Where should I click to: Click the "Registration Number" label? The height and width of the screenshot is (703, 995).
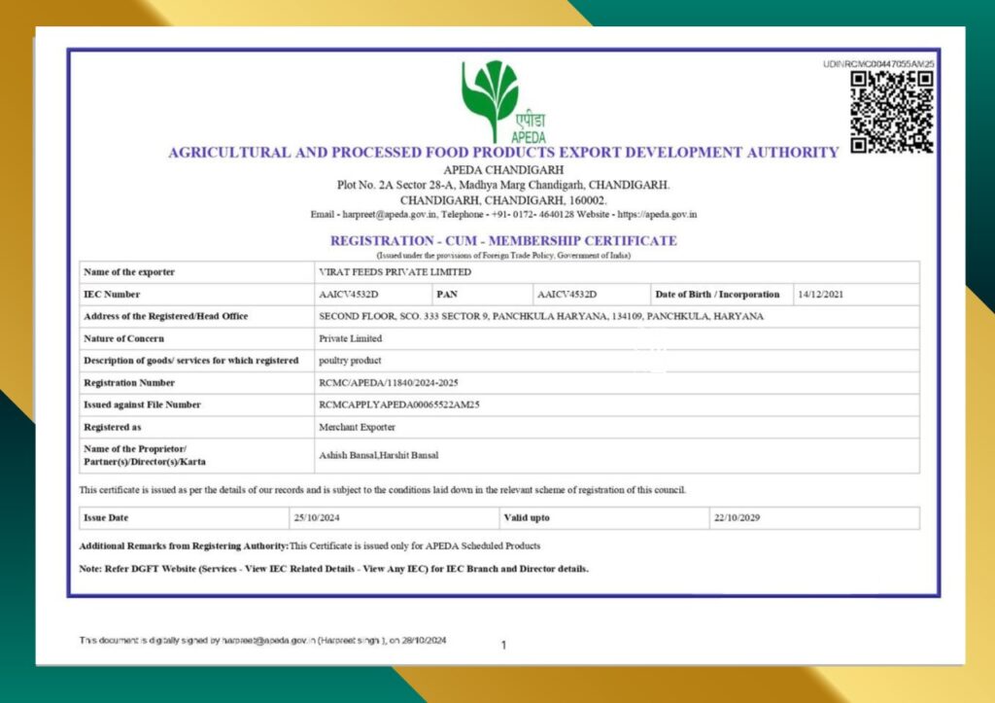pyautogui.click(x=129, y=382)
